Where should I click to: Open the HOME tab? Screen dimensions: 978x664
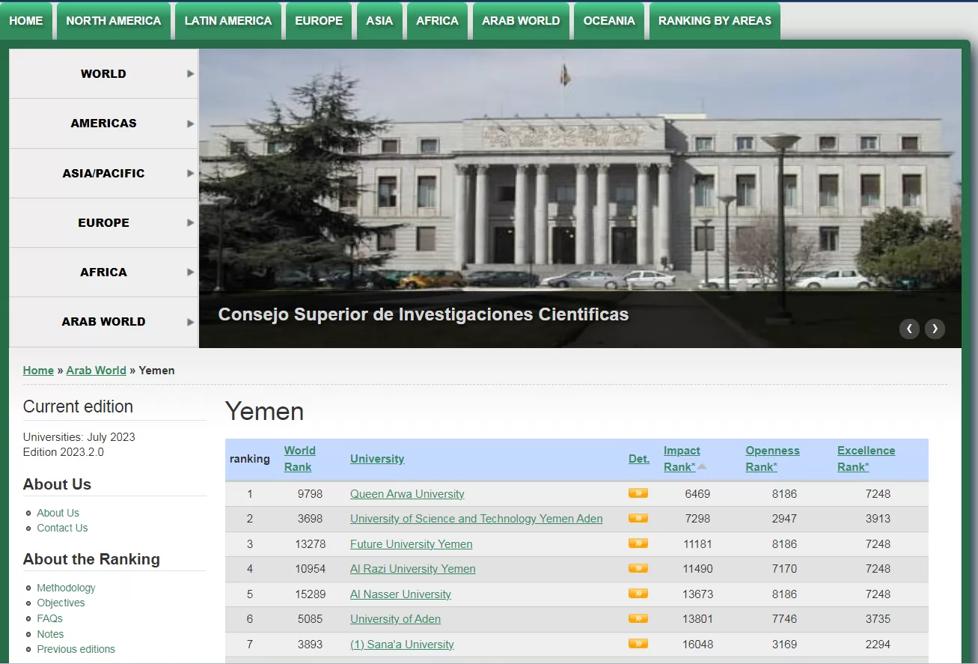click(x=26, y=21)
